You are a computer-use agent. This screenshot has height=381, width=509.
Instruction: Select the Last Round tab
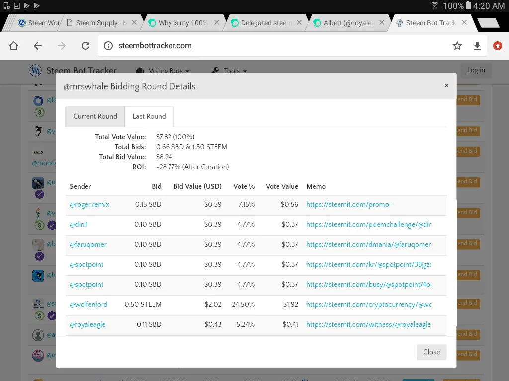pos(149,116)
